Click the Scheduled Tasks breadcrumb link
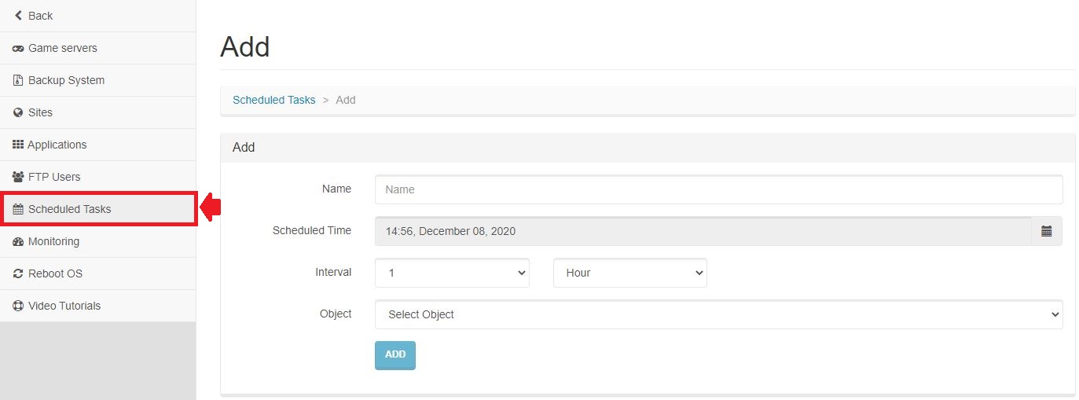The image size is (1079, 400). [274, 100]
